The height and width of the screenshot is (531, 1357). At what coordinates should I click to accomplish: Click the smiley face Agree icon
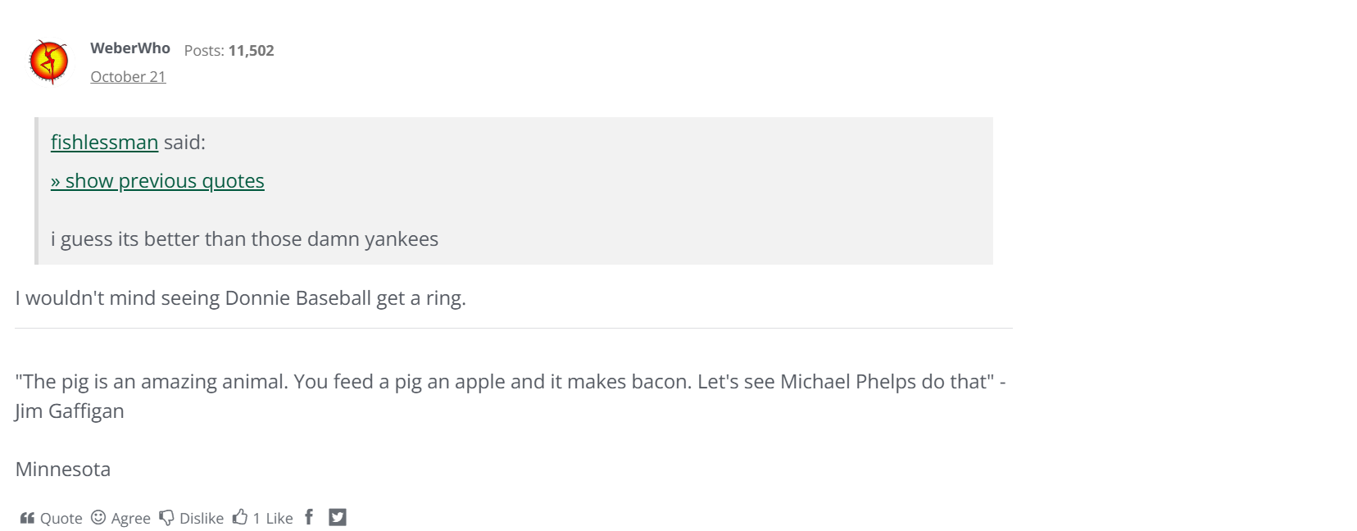point(98,517)
